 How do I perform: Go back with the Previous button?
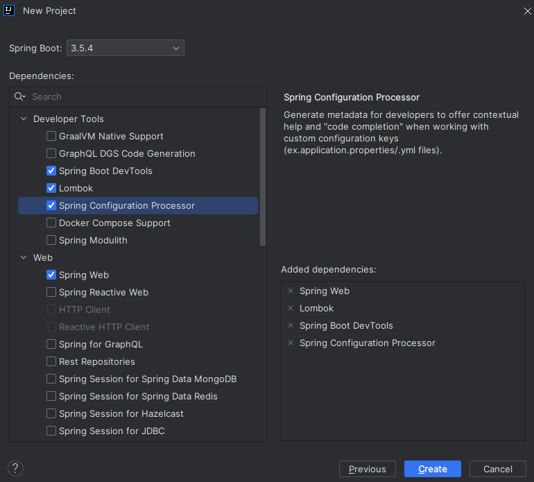tap(367, 469)
